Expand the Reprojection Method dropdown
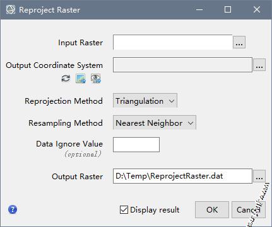Image resolution: width=272 pixels, height=227 pixels. click(x=145, y=101)
